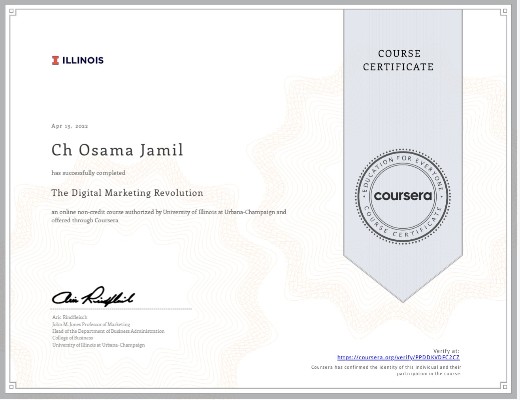Viewport: 520px width, 400px height.
Task: Open the coursera.org verify link
Action: [398, 358]
